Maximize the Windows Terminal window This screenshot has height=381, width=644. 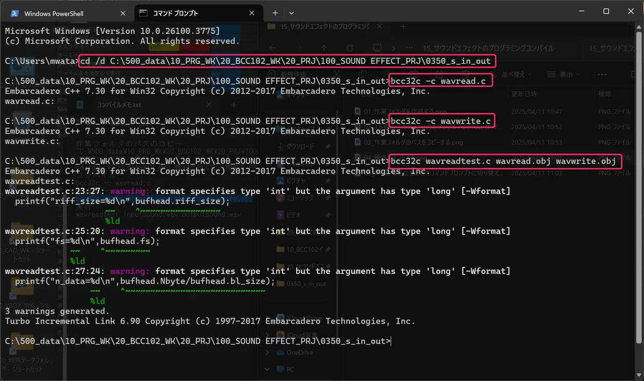pyautogui.click(x=606, y=11)
